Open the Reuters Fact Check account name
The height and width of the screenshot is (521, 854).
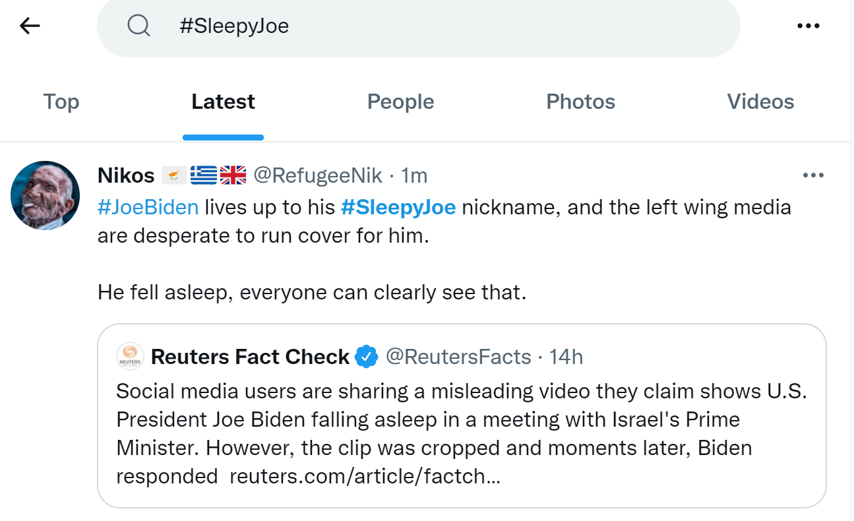[x=250, y=357]
